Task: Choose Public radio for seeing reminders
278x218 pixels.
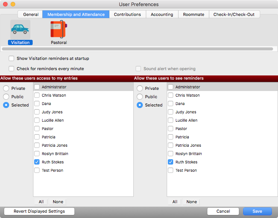Action: (140, 97)
